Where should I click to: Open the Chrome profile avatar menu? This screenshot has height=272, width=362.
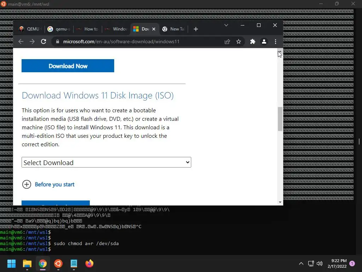coord(264,42)
